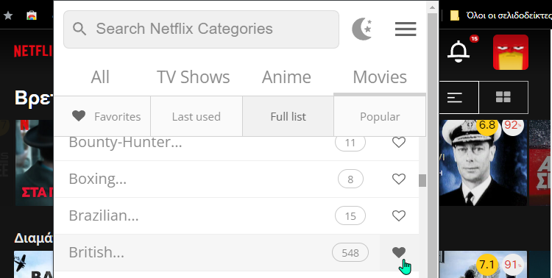Unfavorite the British category heart
Image resolution: width=552 pixels, height=278 pixels.
click(399, 252)
